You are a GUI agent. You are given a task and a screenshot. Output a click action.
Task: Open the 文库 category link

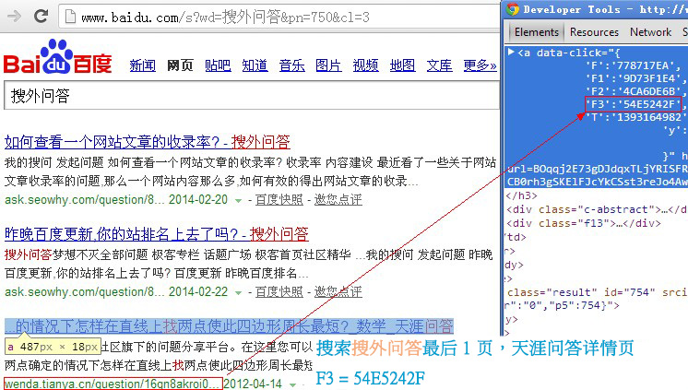click(x=439, y=65)
